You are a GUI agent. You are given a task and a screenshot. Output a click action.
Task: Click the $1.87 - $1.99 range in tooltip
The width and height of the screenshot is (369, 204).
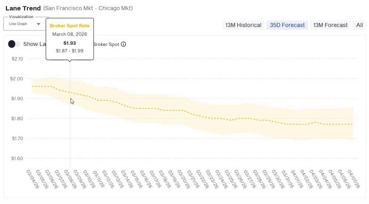69,51
